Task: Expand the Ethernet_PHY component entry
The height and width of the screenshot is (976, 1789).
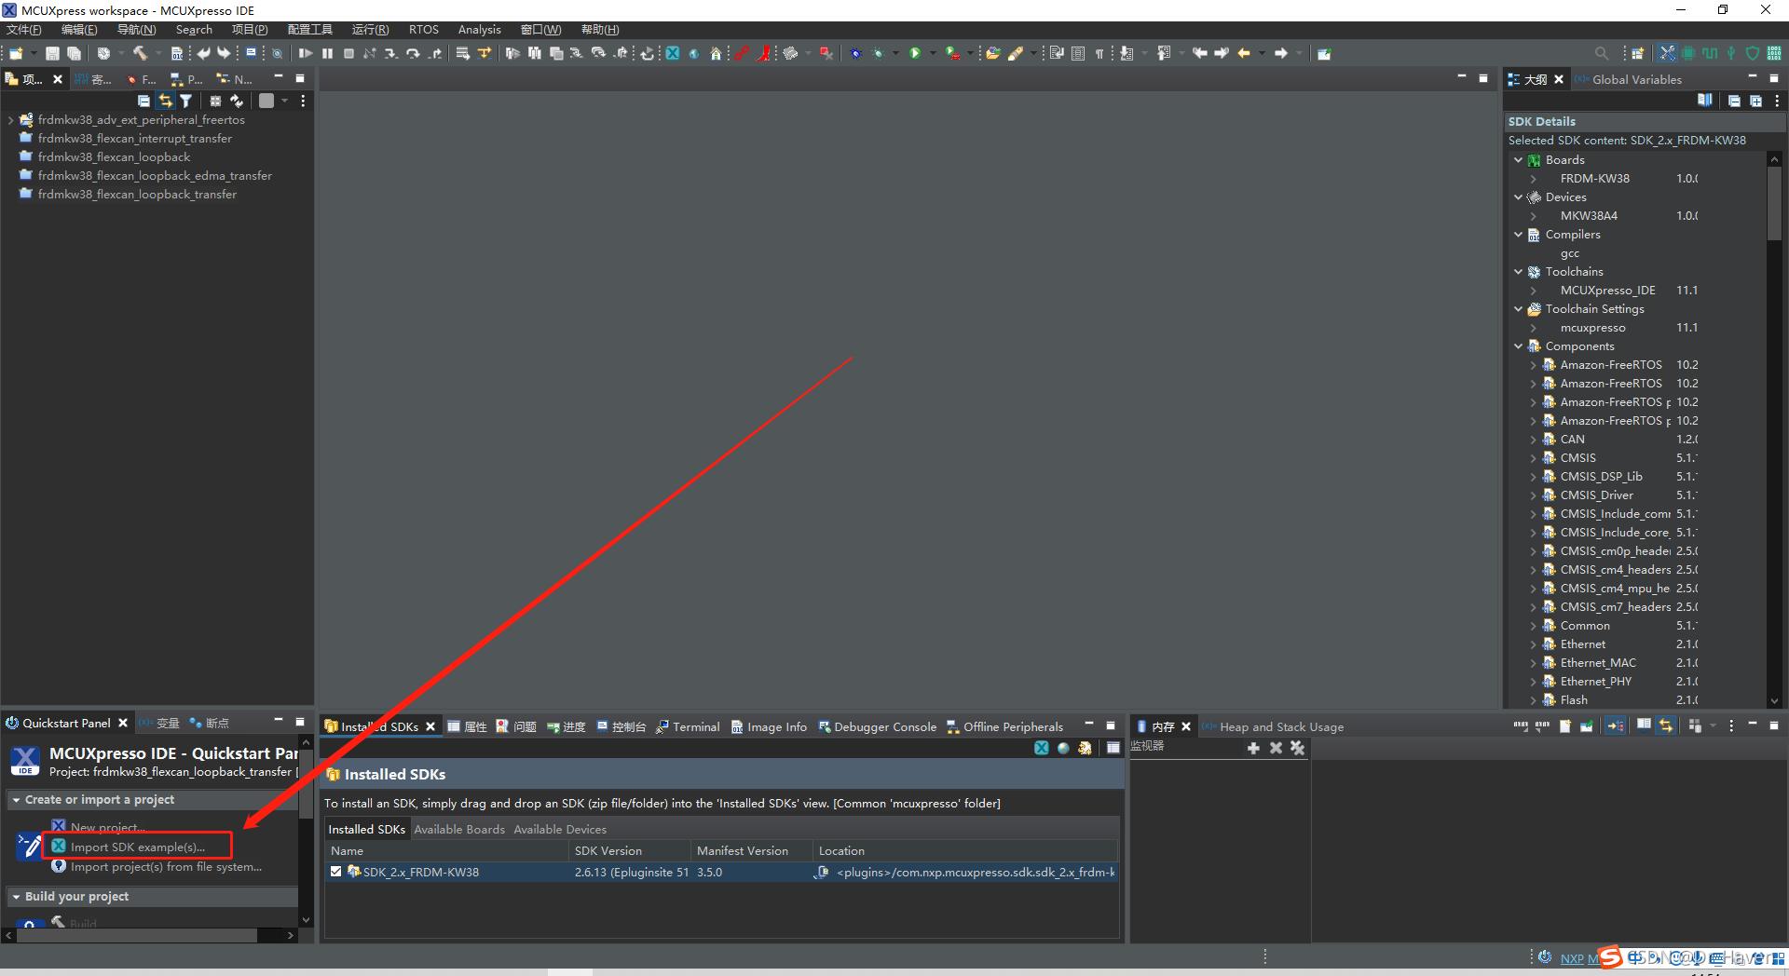Action: tap(1533, 682)
